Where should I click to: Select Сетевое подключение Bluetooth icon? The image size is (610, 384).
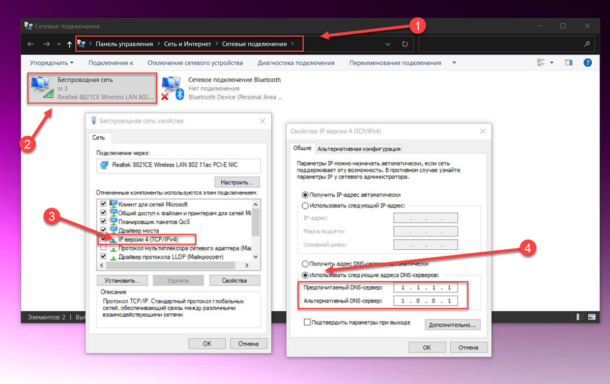pos(172,88)
